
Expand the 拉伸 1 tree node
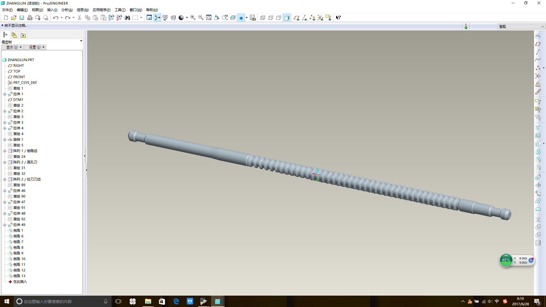pyautogui.click(x=5, y=94)
